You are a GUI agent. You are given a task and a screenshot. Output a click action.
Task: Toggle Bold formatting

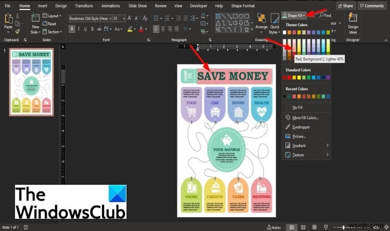(72, 29)
